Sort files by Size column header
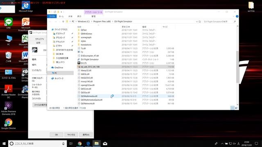Image resolution: width=262 pixels, height=147 pixels. [x=165, y=27]
